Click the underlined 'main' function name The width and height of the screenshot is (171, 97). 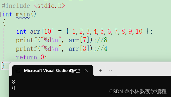click(23, 15)
